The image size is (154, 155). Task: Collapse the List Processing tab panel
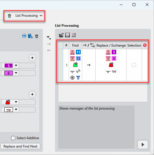coord(41,16)
